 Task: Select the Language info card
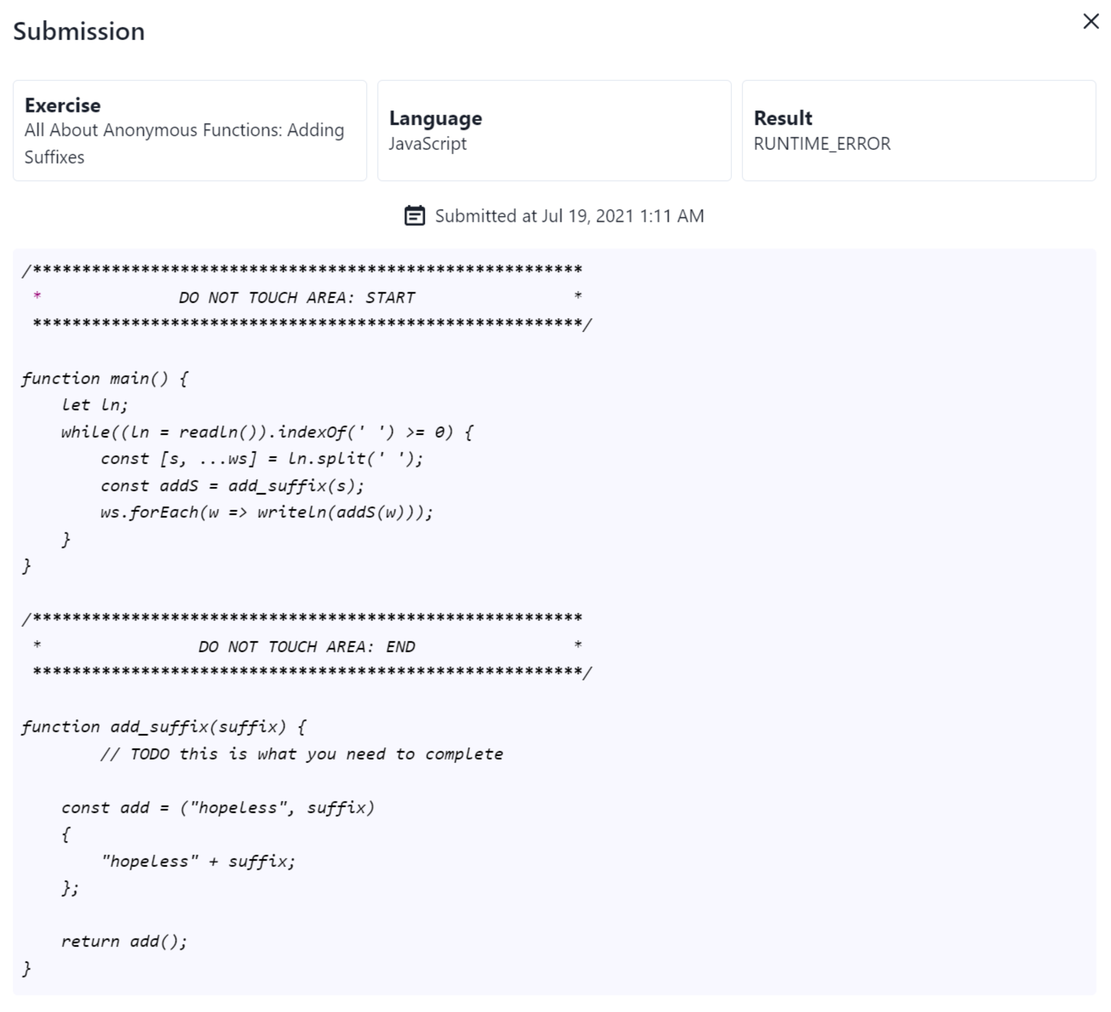[x=554, y=131]
